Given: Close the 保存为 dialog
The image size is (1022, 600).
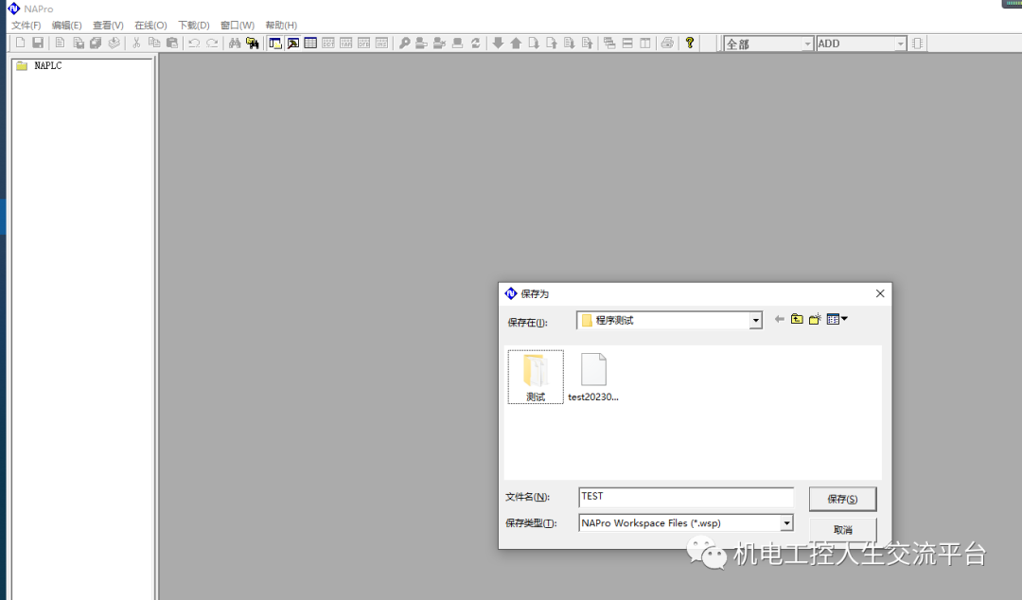Looking at the screenshot, I should click(880, 293).
